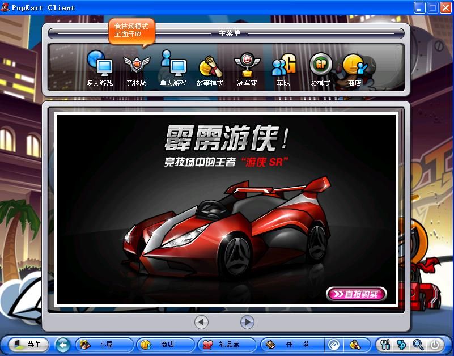454x356 pixels.
Task: Select the 竞技场 arena icon
Action: tap(136, 69)
